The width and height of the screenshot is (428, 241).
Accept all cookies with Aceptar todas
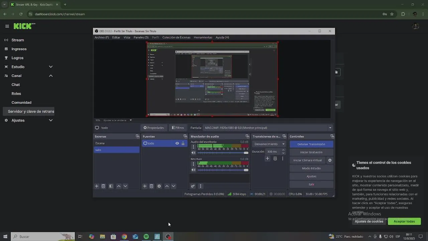pyautogui.click(x=404, y=221)
